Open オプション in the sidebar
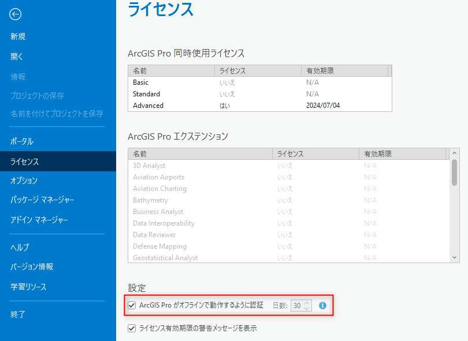 coord(24,181)
